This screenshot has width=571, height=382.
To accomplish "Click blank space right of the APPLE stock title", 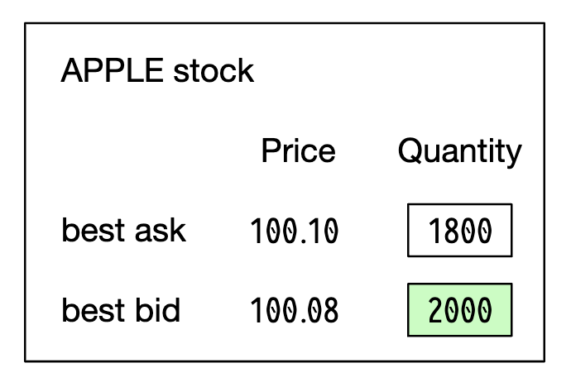I will point(397,72).
